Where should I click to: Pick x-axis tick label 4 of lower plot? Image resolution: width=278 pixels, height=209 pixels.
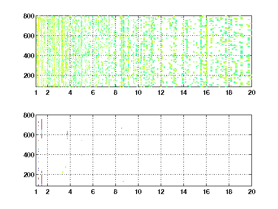(70, 192)
